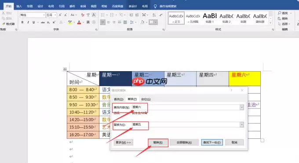The width and height of the screenshot is (299, 163).
Task: Apply strikethrough to text
Action: click(x=43, y=22)
